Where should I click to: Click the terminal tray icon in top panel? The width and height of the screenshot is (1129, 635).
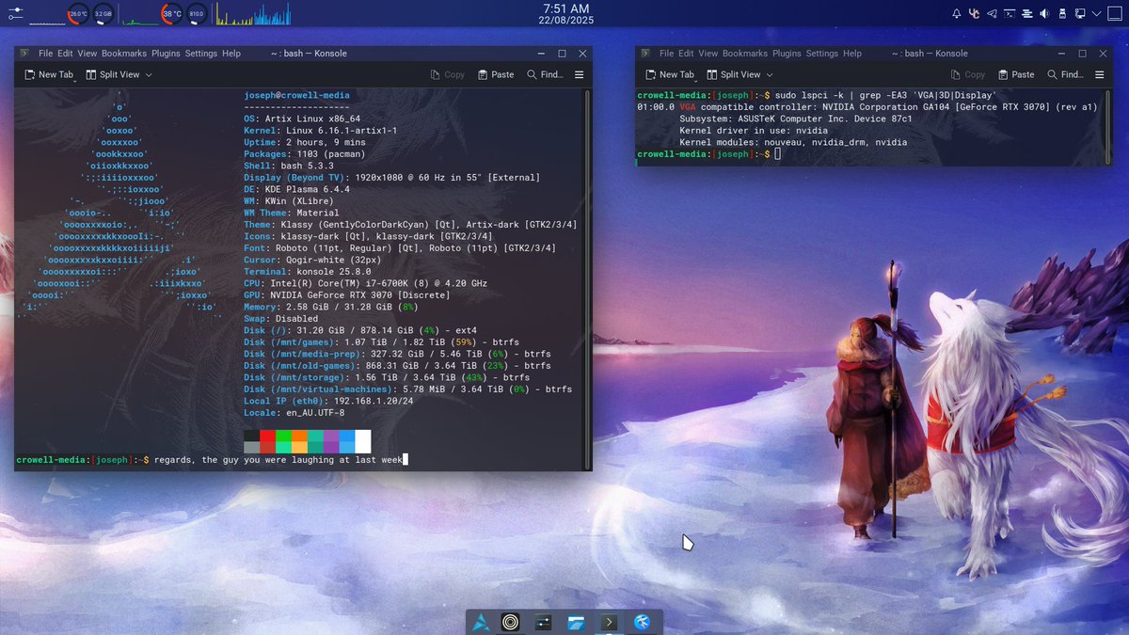coord(1010,13)
